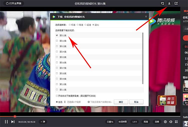Toggle the 弹 danmaku switch
The width and height of the screenshot is (188, 127).
pyautogui.click(x=43, y=122)
